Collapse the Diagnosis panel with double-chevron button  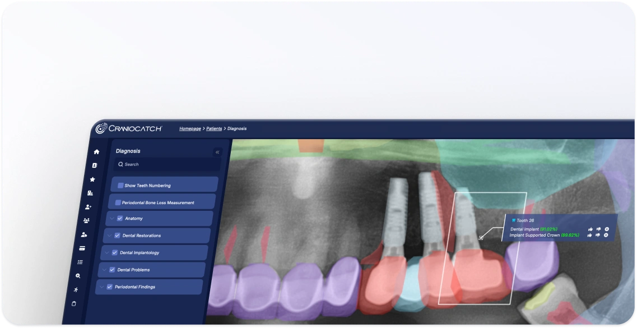point(217,152)
